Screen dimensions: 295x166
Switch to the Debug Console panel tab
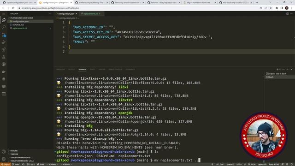115,70
